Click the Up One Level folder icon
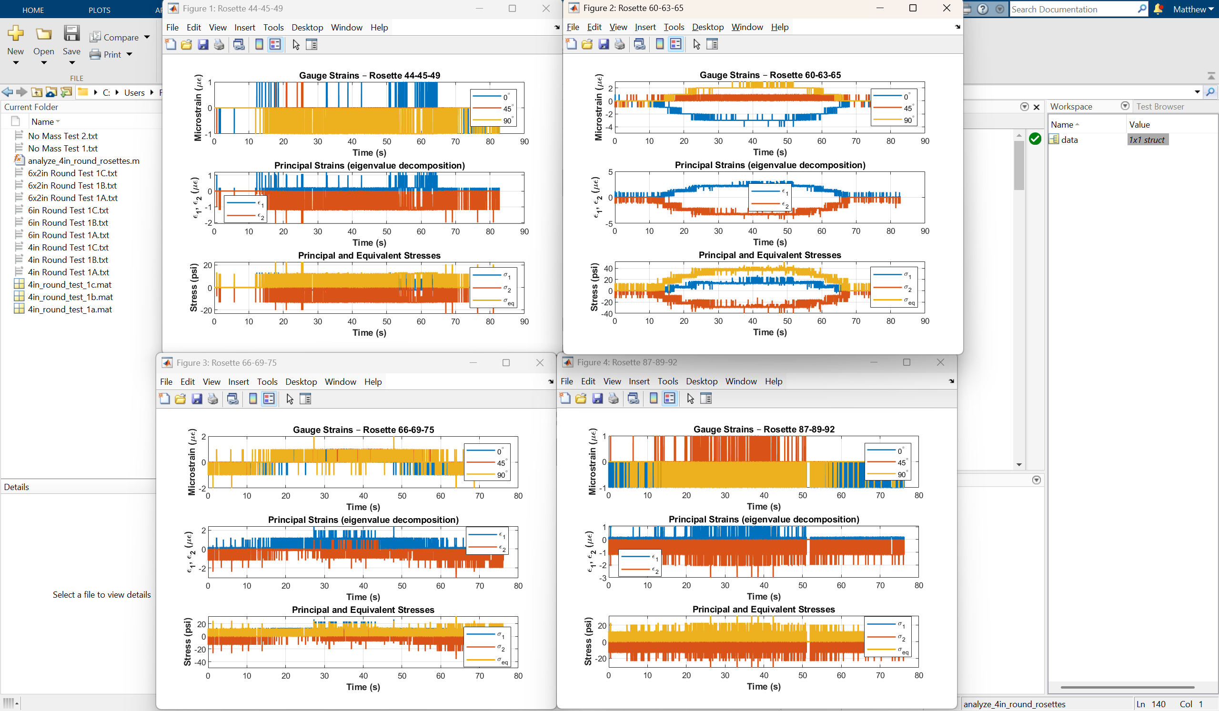The width and height of the screenshot is (1219, 711). point(37,92)
